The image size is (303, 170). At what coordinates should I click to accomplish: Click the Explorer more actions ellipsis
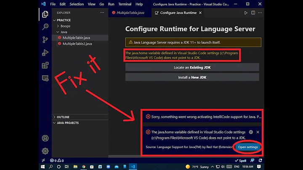(x=102, y=13)
